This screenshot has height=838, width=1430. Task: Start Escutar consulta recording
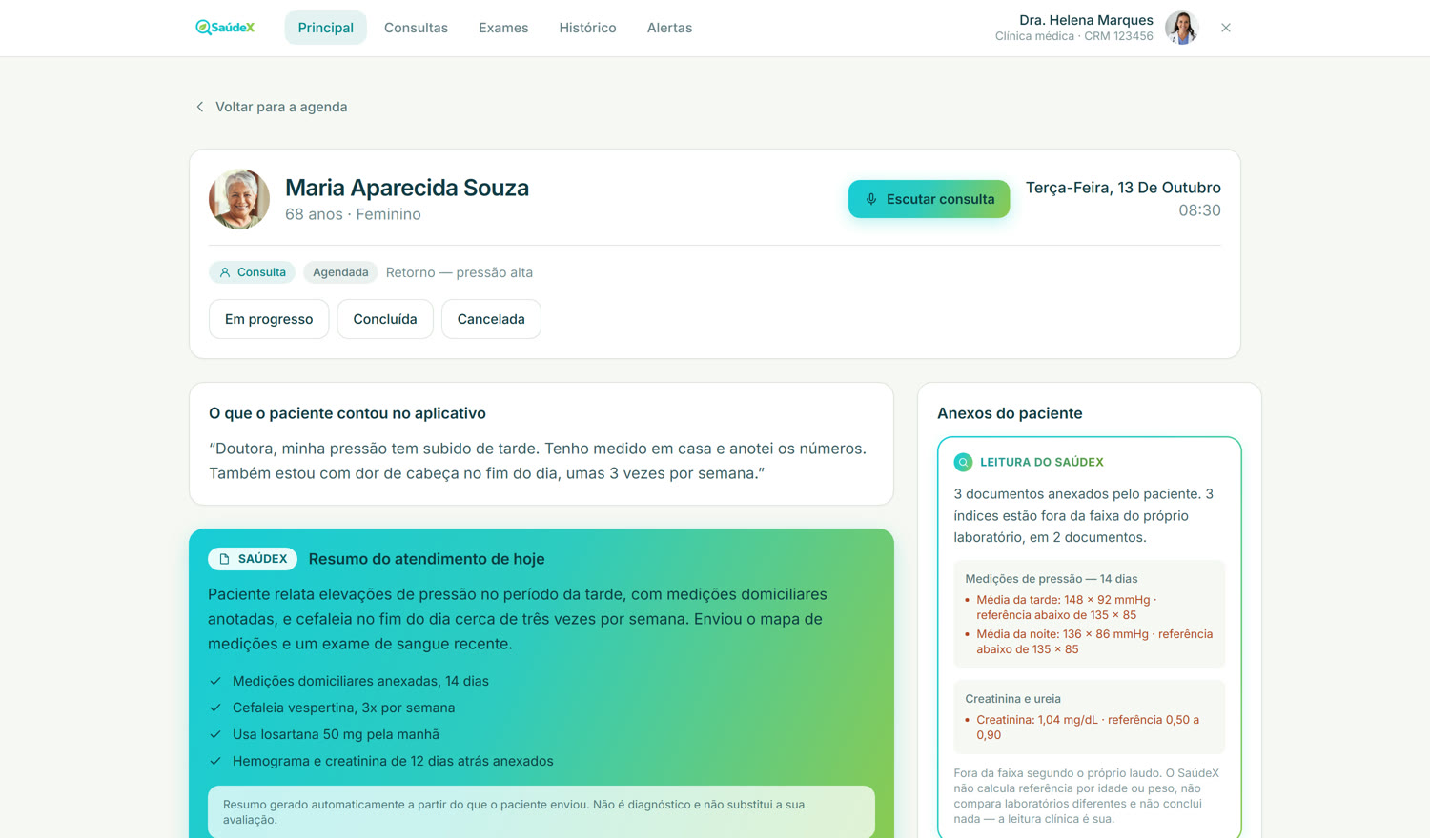(929, 199)
